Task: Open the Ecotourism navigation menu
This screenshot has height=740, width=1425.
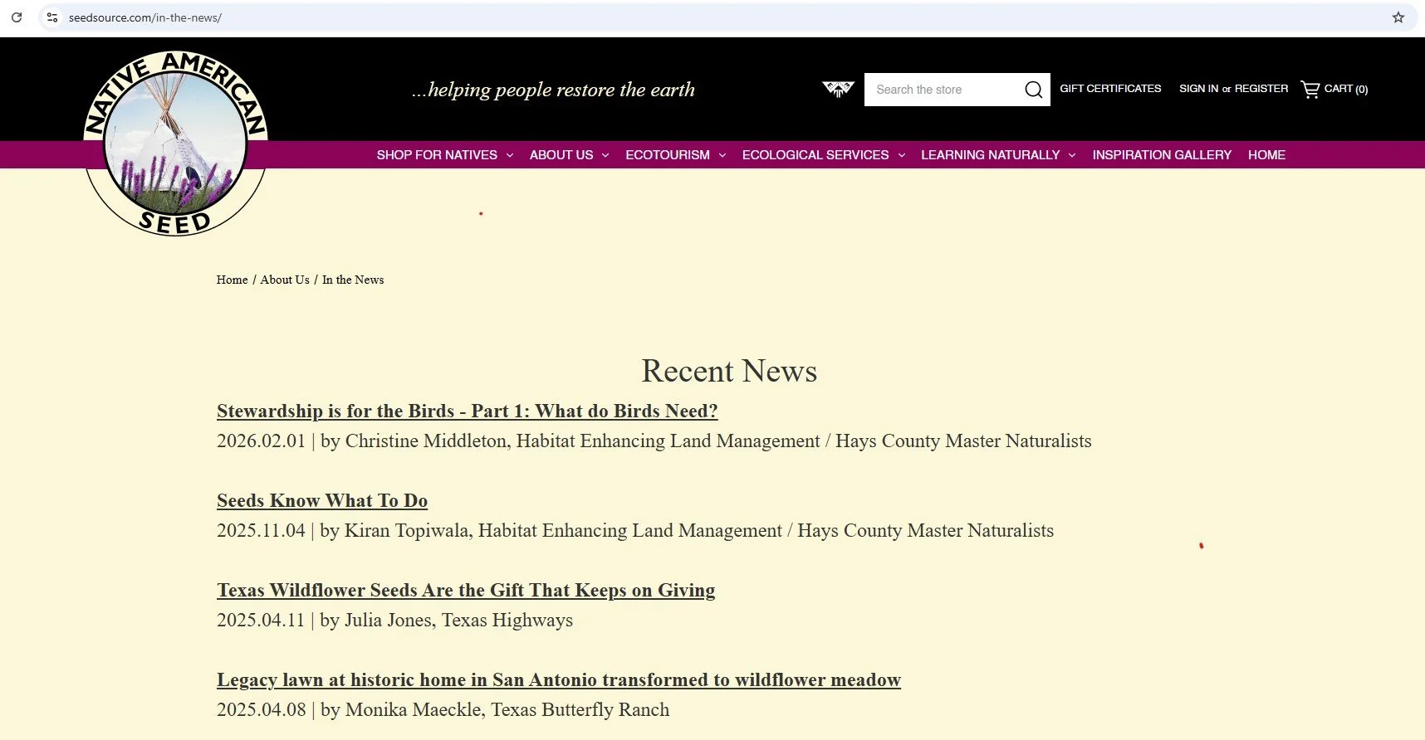Action: coord(668,155)
